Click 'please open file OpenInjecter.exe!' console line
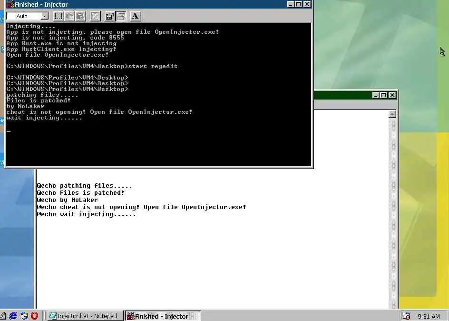 [x=113, y=32]
